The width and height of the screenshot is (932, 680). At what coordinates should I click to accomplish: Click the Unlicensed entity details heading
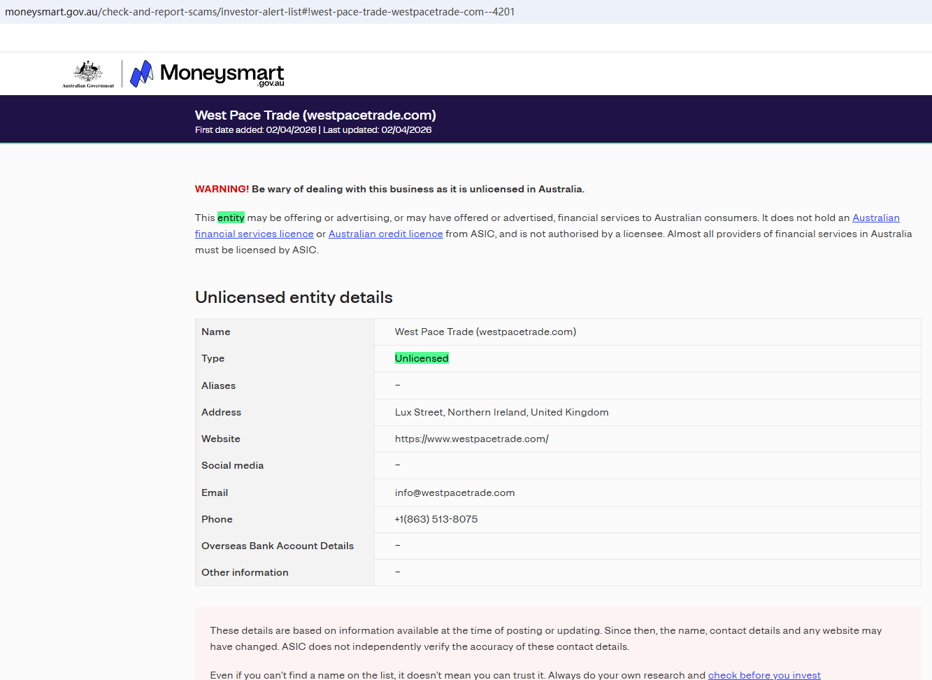tap(294, 297)
